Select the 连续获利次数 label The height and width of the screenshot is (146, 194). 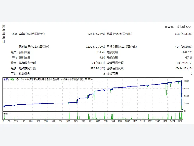click(x=27, y=68)
